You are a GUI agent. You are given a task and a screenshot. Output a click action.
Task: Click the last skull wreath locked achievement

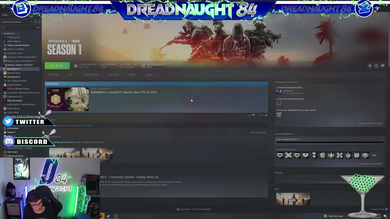pos(365,155)
